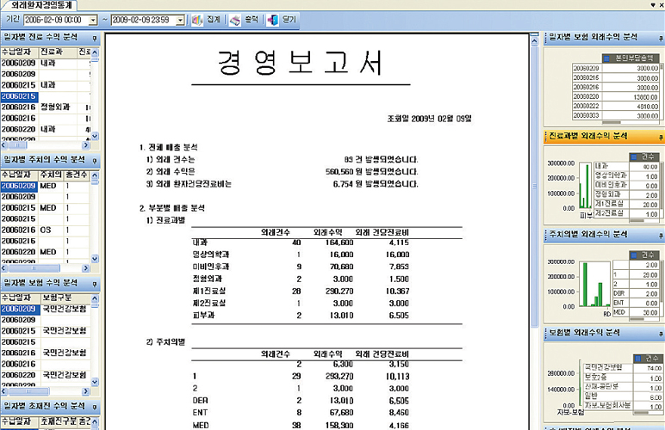Viewport: 665px width, 430px height.
Task: Click blue 건수 legend box in 진료과별 외래수익 분석
Action: click(x=634, y=157)
